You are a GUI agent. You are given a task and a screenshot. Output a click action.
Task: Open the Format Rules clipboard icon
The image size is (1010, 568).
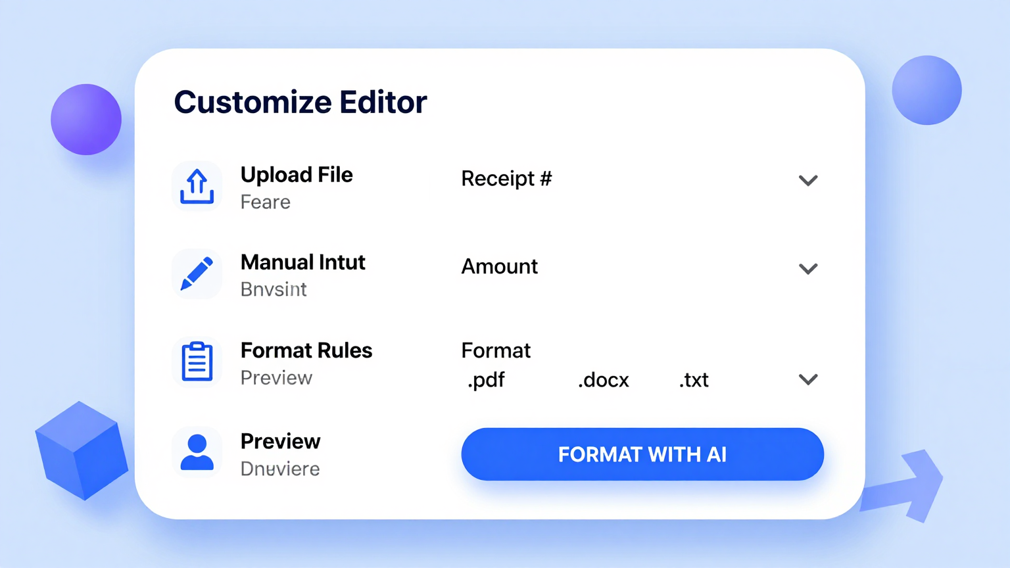click(197, 362)
